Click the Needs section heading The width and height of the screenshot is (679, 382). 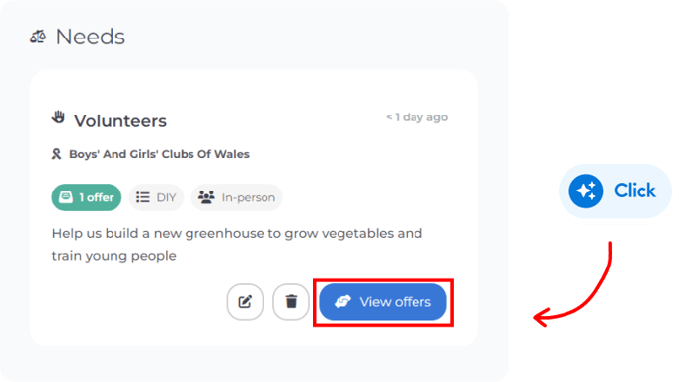tap(91, 37)
